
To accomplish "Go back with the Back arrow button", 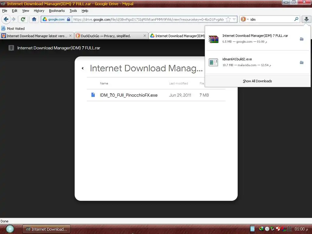I will coord(6,19).
